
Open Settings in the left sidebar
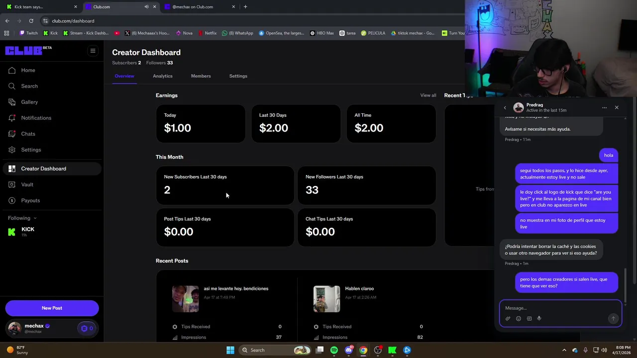click(x=52, y=150)
